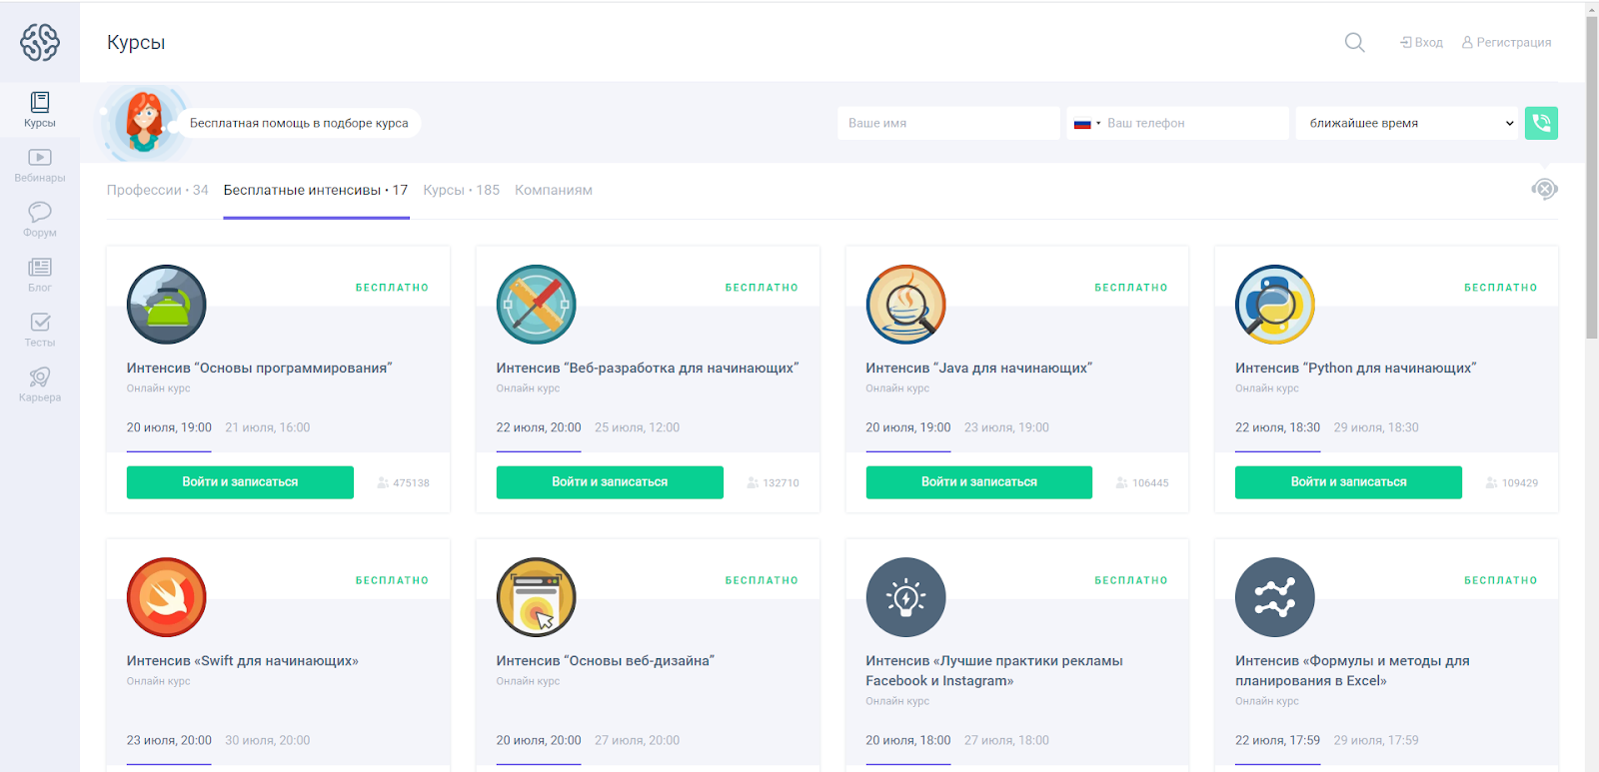Image resolution: width=1599 pixels, height=772 pixels.
Task: Open the country flag phone code selector
Action: tap(1087, 124)
